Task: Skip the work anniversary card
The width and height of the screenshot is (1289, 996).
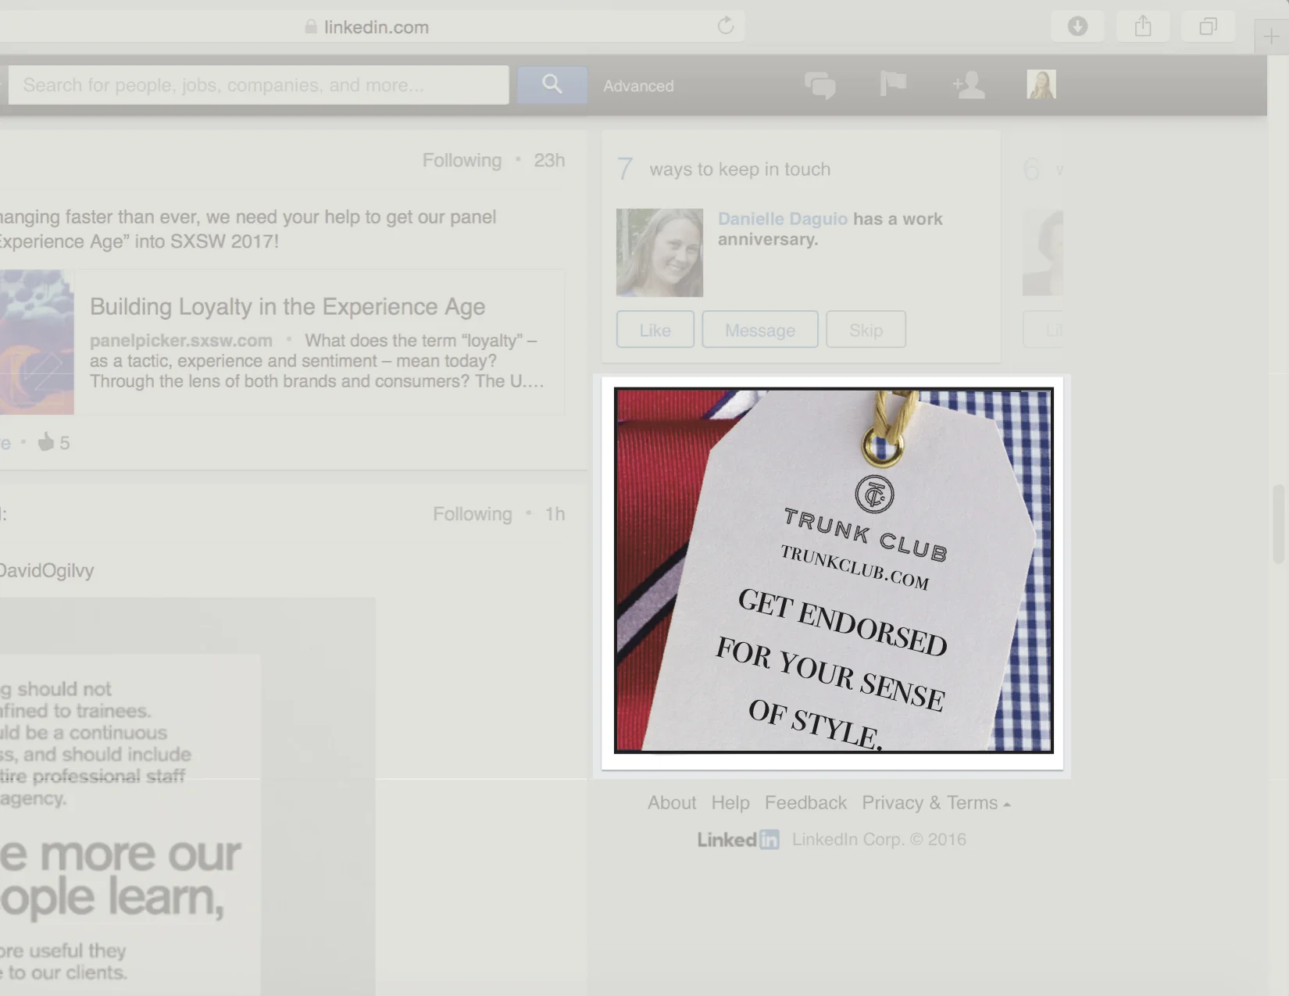Action: point(866,330)
